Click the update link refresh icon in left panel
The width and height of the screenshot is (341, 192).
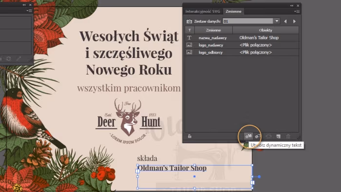(8, 58)
